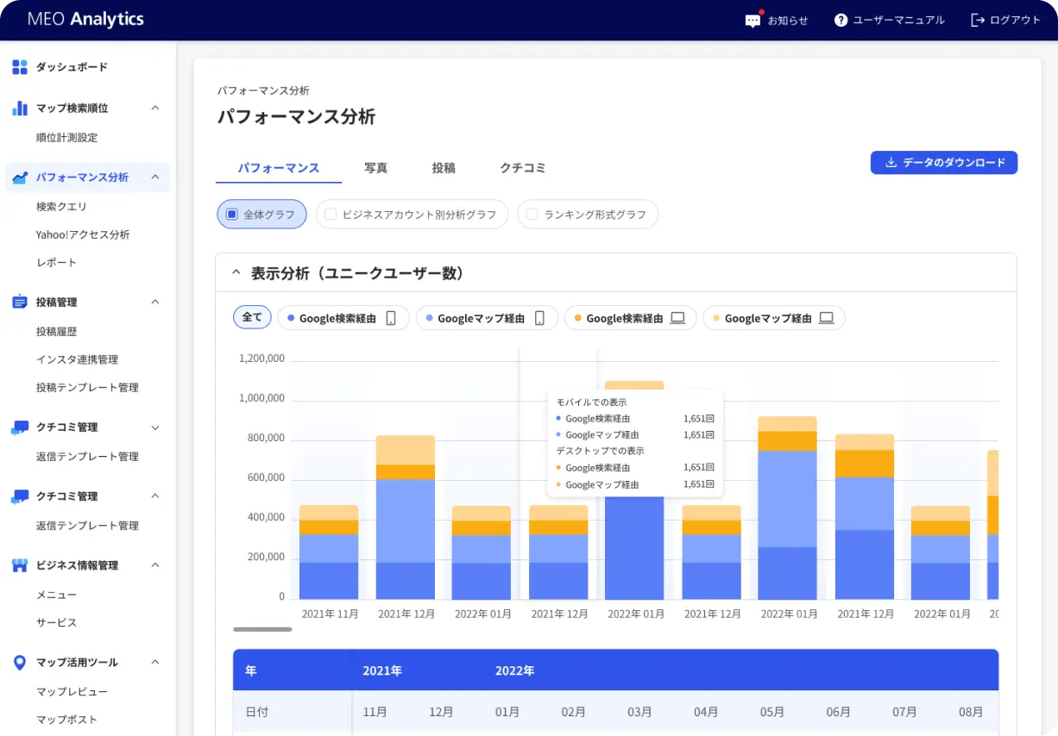Collapse the パフォーマンス分析 sidebar menu chevron
1058x736 pixels.
[155, 178]
